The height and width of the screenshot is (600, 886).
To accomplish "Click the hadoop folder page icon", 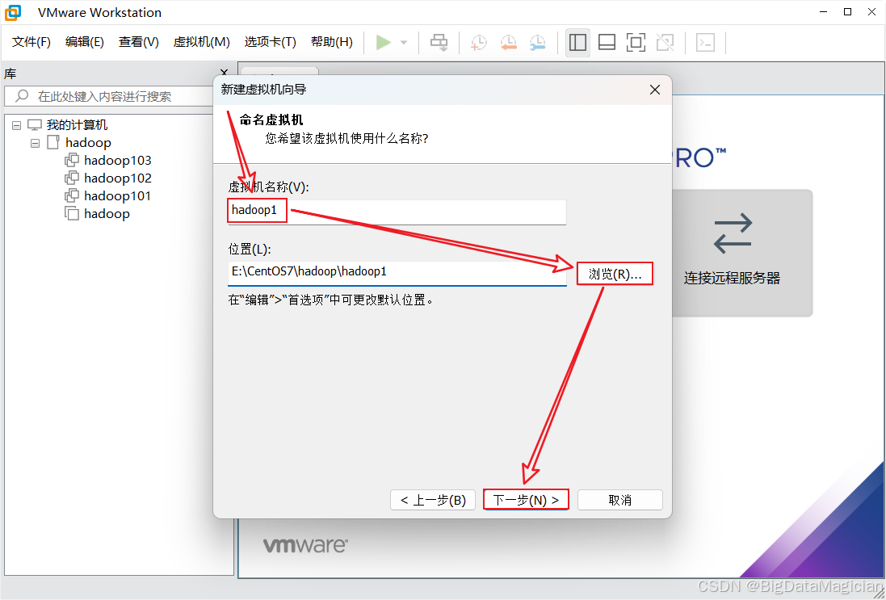I will [x=53, y=142].
